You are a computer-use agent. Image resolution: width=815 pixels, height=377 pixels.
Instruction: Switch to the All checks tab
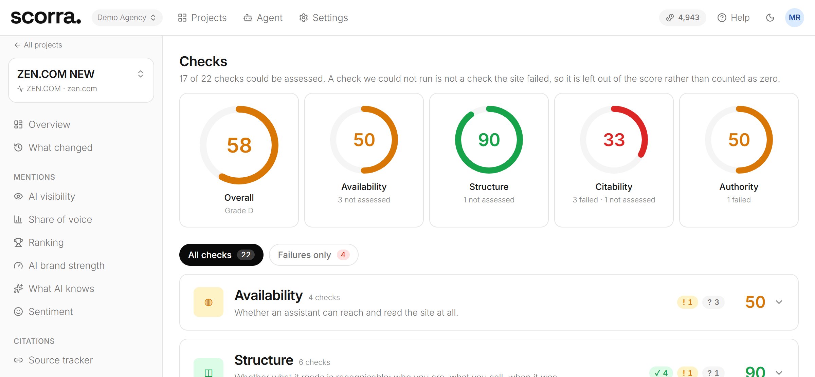pyautogui.click(x=221, y=255)
